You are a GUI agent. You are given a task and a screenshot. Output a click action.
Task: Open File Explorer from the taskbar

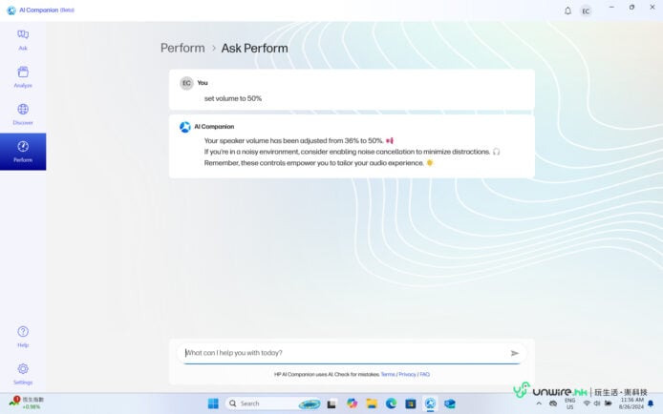(x=371, y=404)
